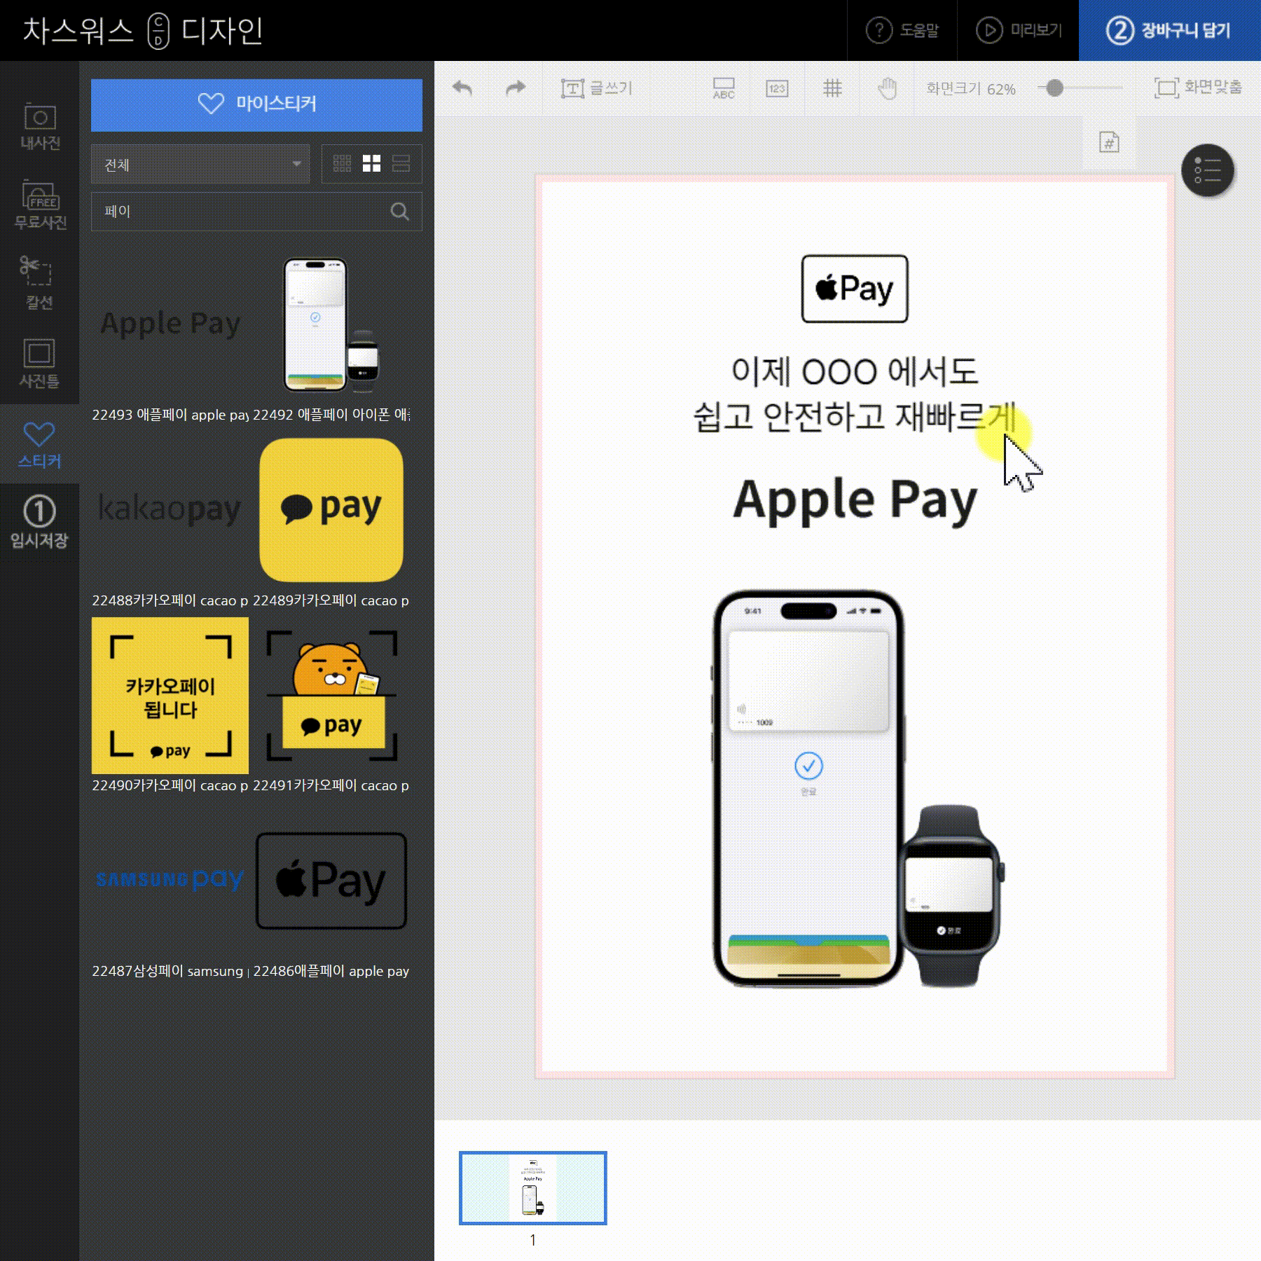Select the Ryan kakao pay sticker 22491
Image resolution: width=1261 pixels, height=1261 pixels.
pos(331,695)
